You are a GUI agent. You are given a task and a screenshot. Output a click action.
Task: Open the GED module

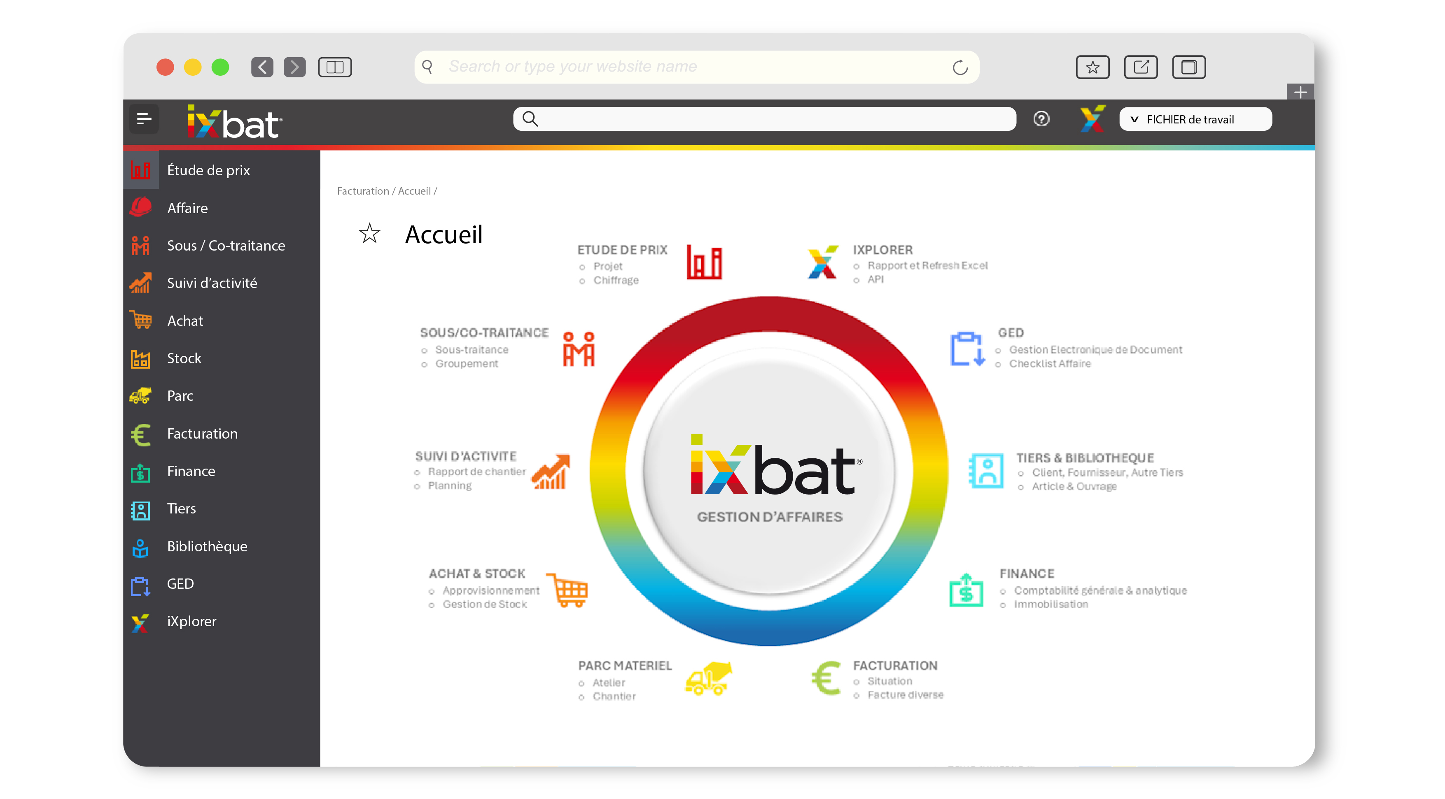[x=180, y=584]
